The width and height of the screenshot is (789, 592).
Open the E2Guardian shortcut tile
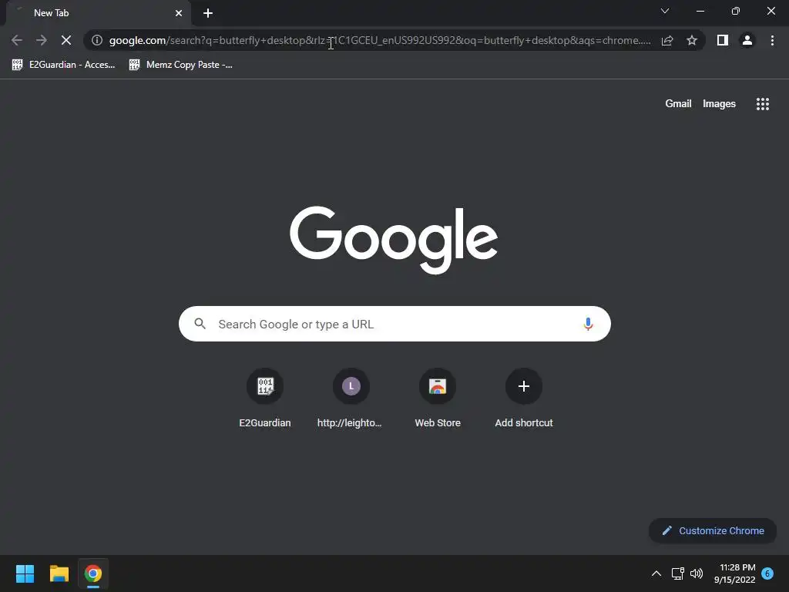[x=265, y=399]
